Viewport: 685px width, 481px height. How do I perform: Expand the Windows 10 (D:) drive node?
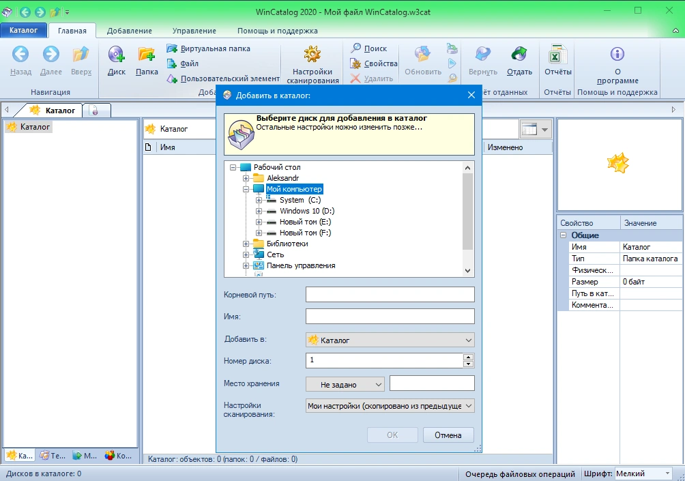(259, 211)
